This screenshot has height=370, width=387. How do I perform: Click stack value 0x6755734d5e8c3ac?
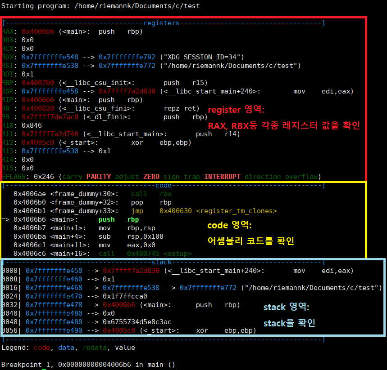137,322
